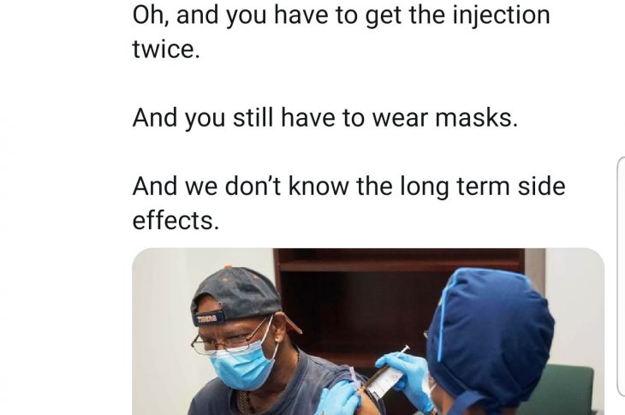Click the text line 'And you still have to wear masks.'

pos(324,118)
